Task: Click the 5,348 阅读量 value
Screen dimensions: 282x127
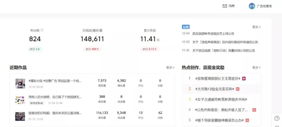Action: (x=121, y=113)
